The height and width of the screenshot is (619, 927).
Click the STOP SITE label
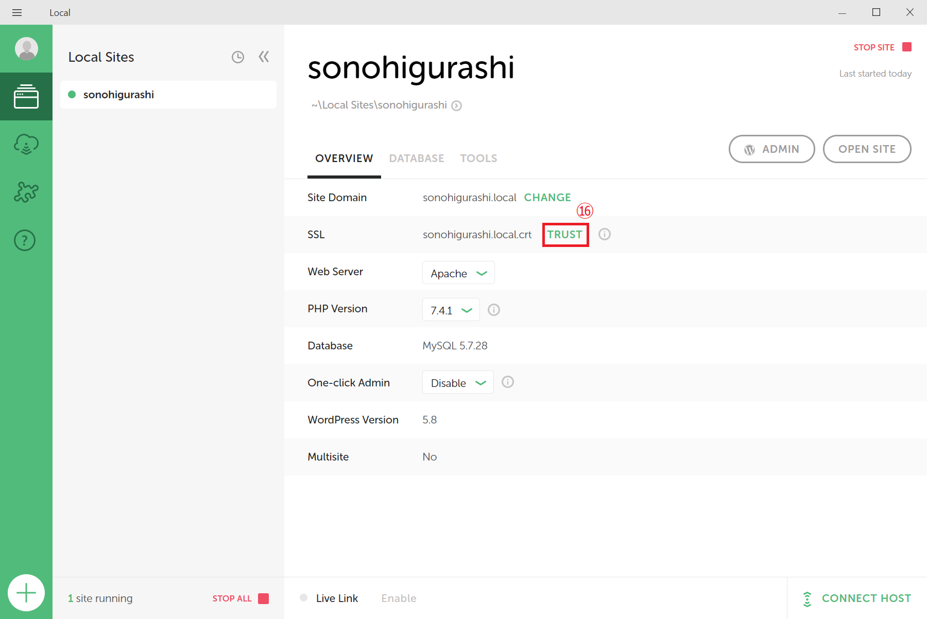point(874,47)
